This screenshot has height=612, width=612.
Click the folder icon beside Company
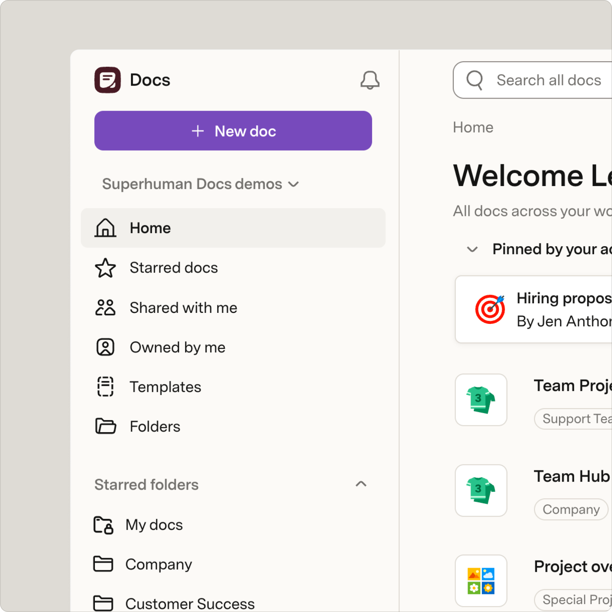point(103,564)
